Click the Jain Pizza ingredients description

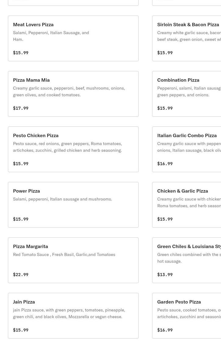pyautogui.click(x=69, y=313)
